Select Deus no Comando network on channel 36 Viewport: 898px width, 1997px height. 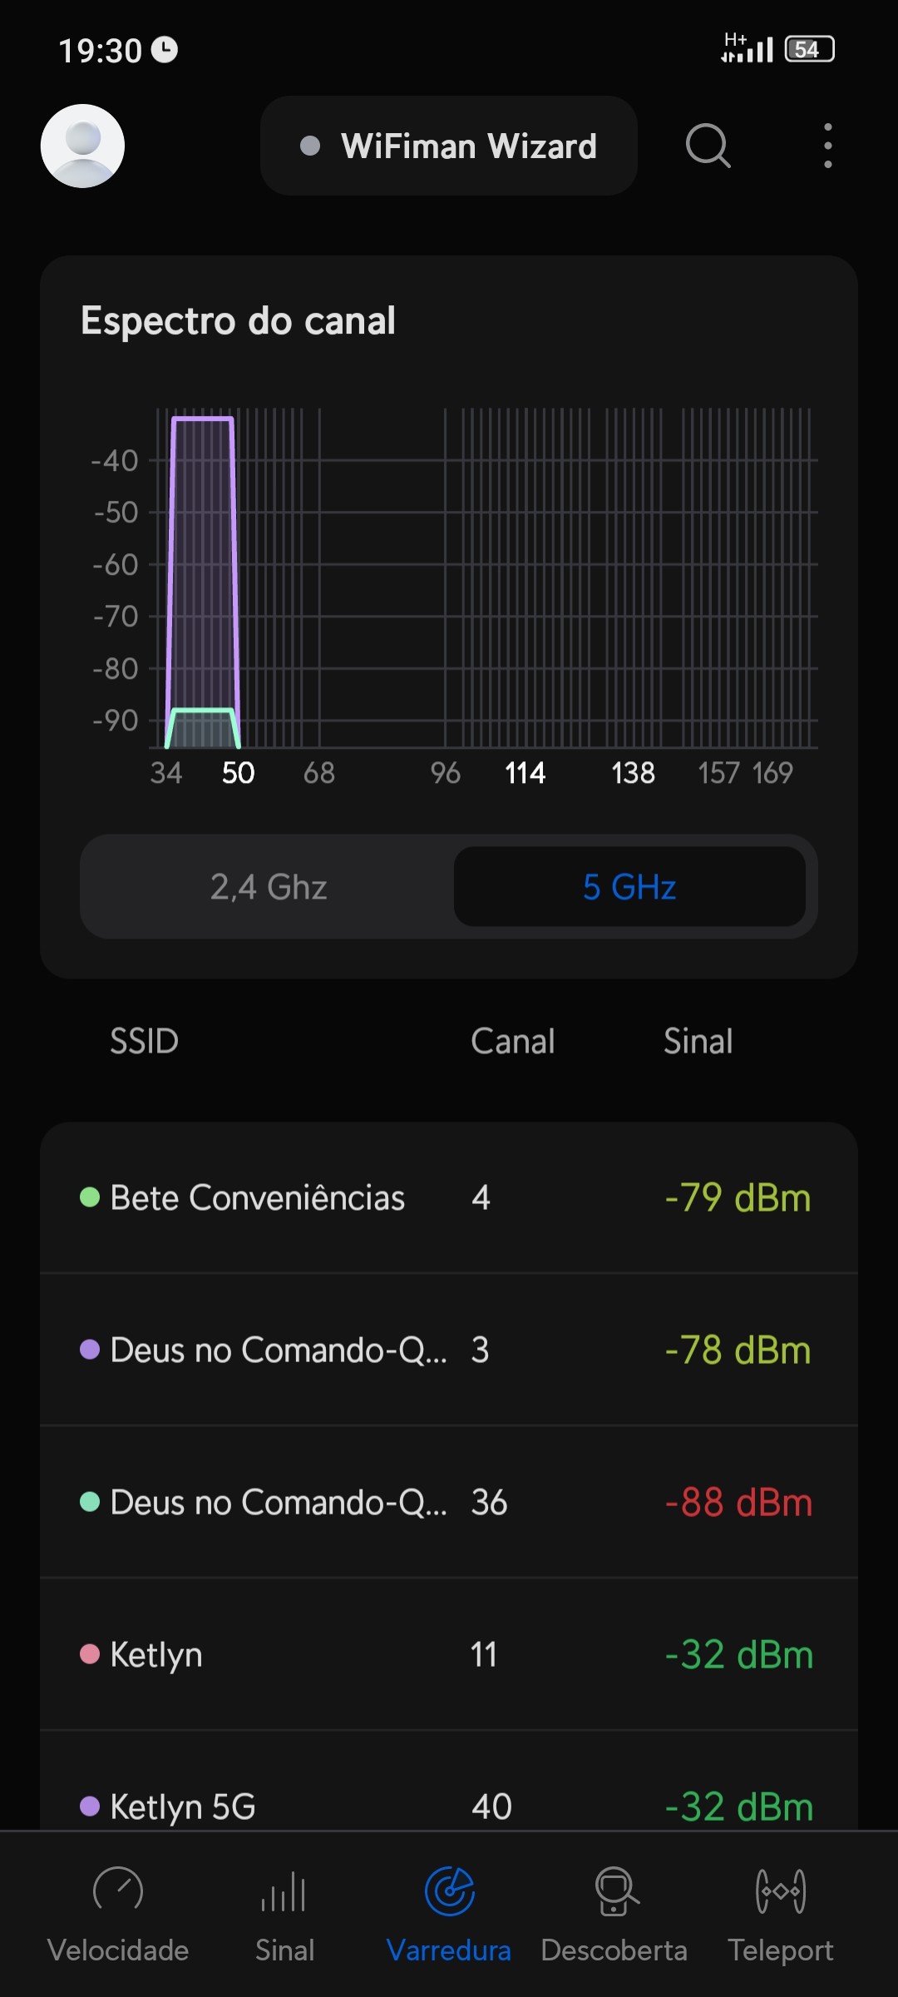(449, 1502)
